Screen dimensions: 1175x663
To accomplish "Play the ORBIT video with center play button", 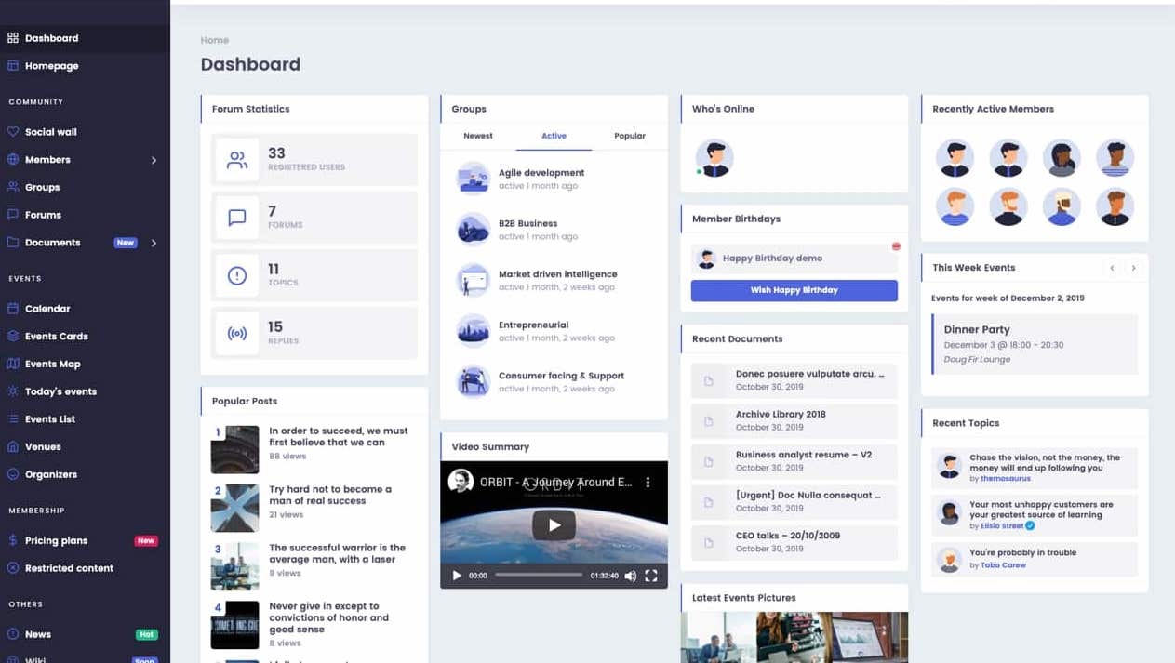I will pos(554,525).
